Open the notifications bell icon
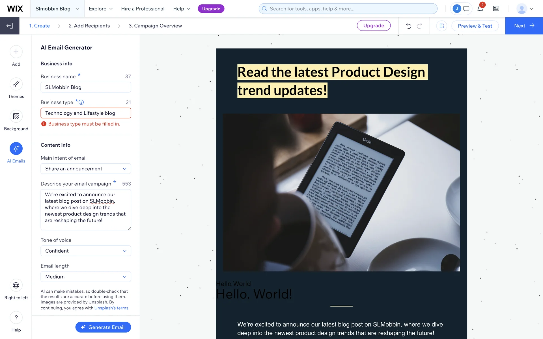The height and width of the screenshot is (339, 543). pyautogui.click(x=480, y=9)
